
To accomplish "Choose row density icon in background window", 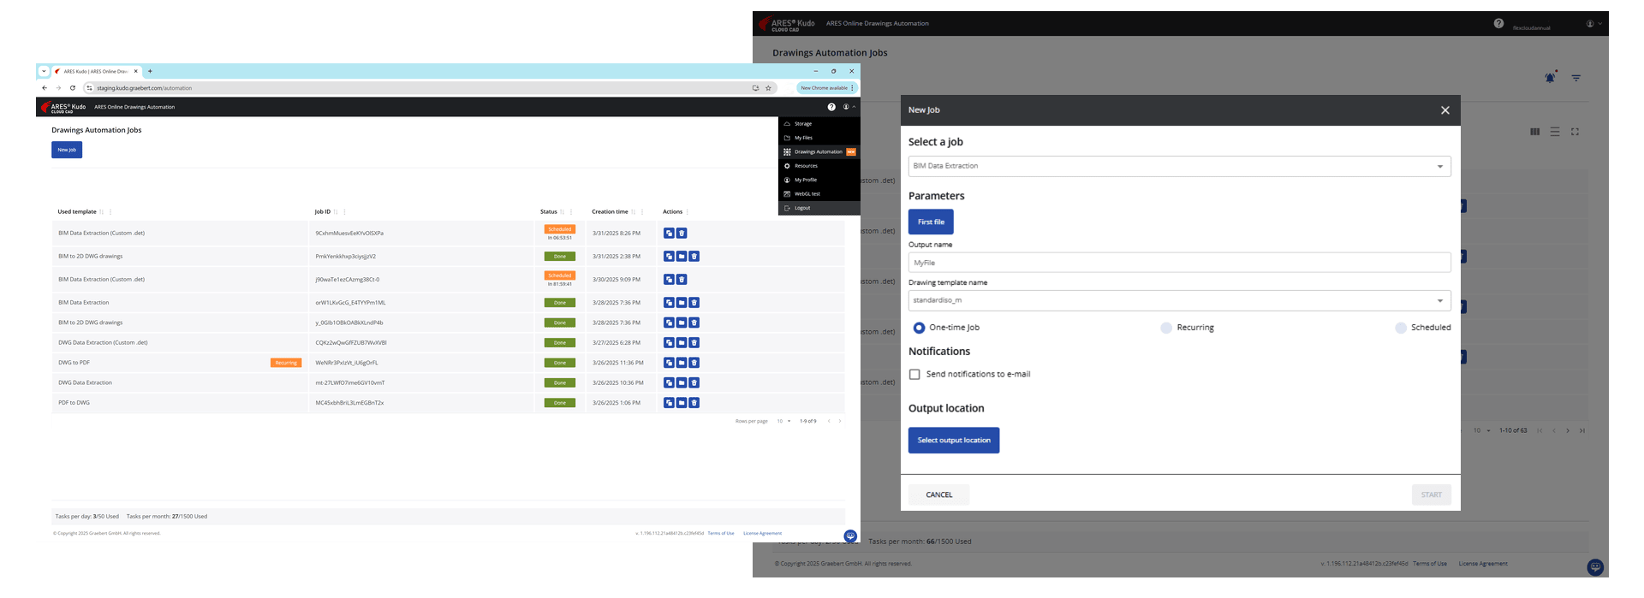I will point(1555,132).
